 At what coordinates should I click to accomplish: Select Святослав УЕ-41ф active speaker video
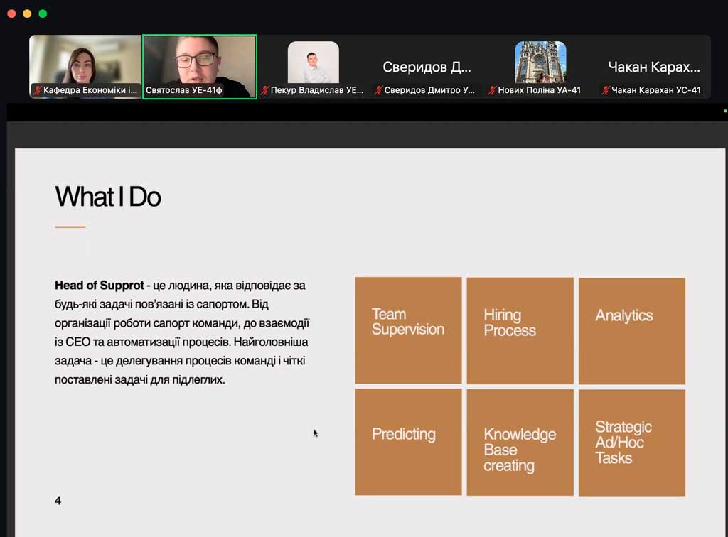pyautogui.click(x=199, y=64)
